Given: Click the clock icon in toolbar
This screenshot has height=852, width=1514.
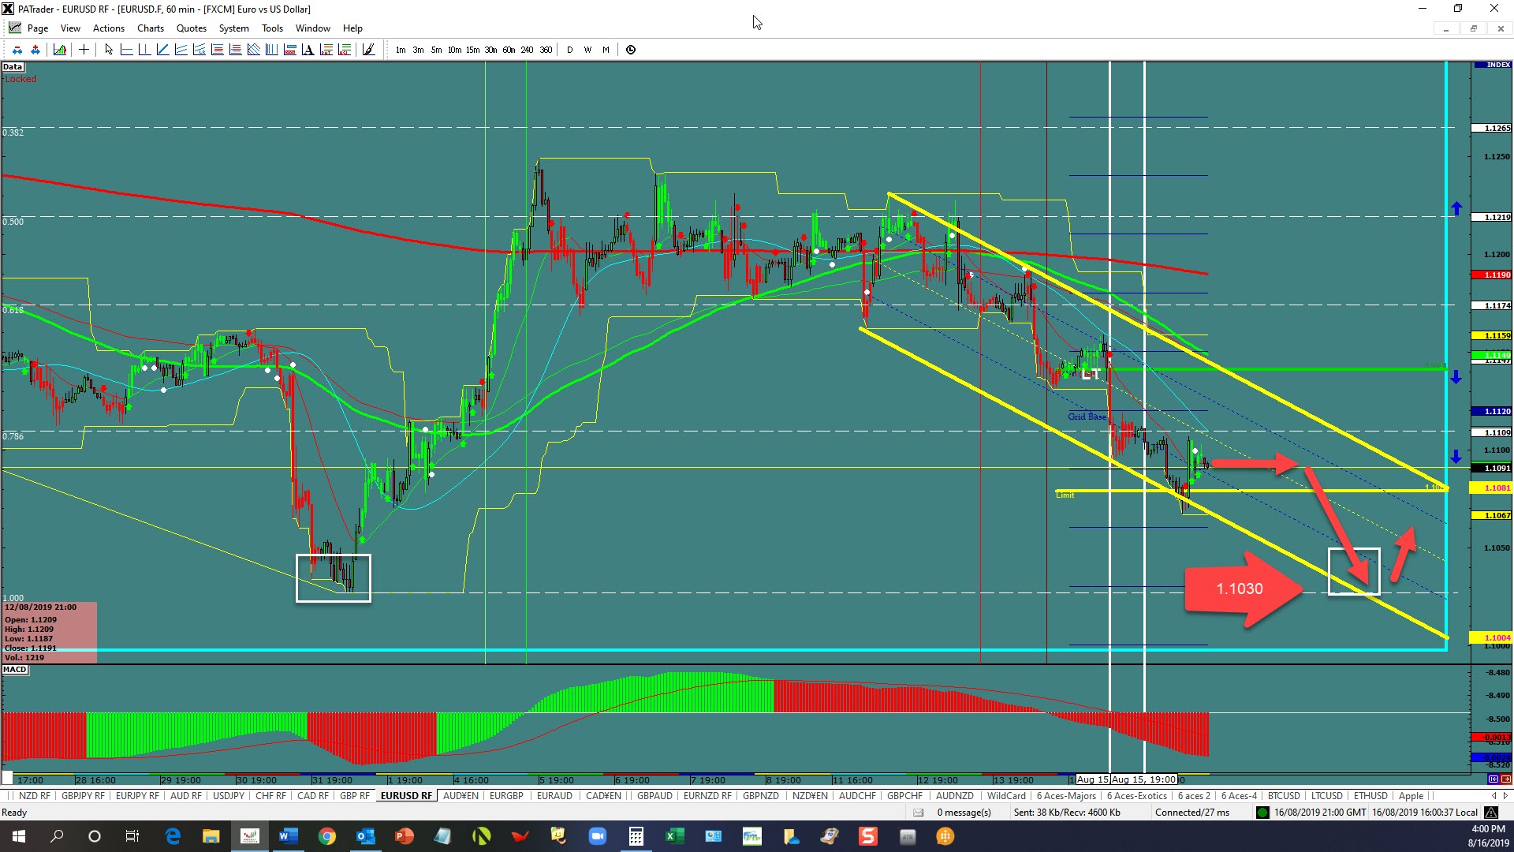Looking at the screenshot, I should coord(631,50).
